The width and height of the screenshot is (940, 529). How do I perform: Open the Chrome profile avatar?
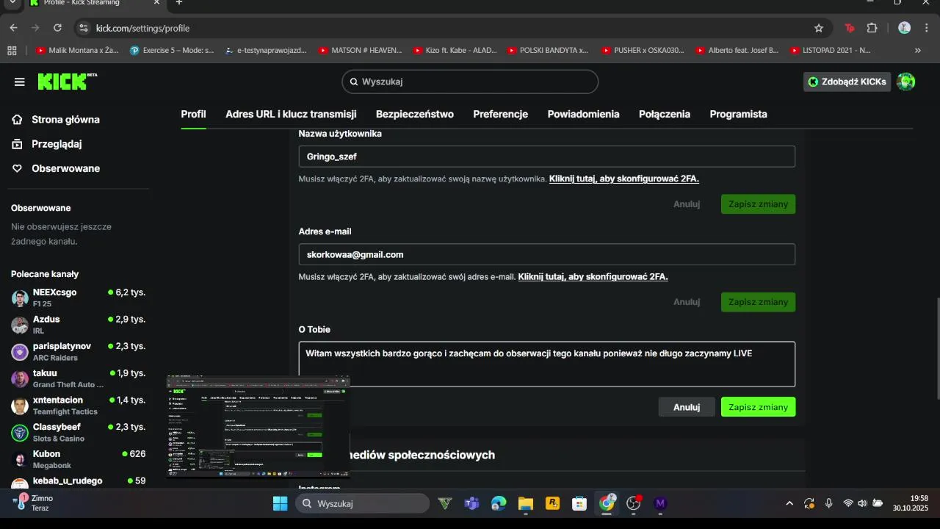pos(905,28)
